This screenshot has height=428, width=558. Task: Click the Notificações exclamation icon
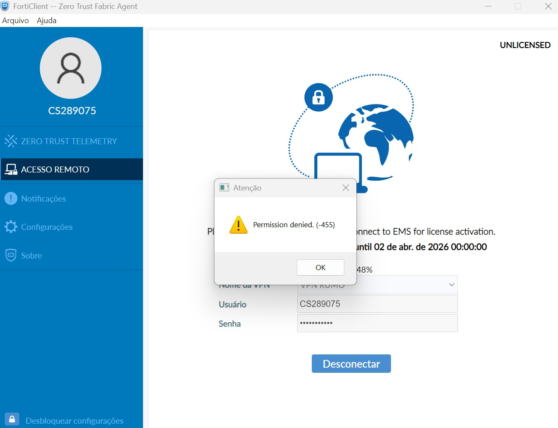11,198
